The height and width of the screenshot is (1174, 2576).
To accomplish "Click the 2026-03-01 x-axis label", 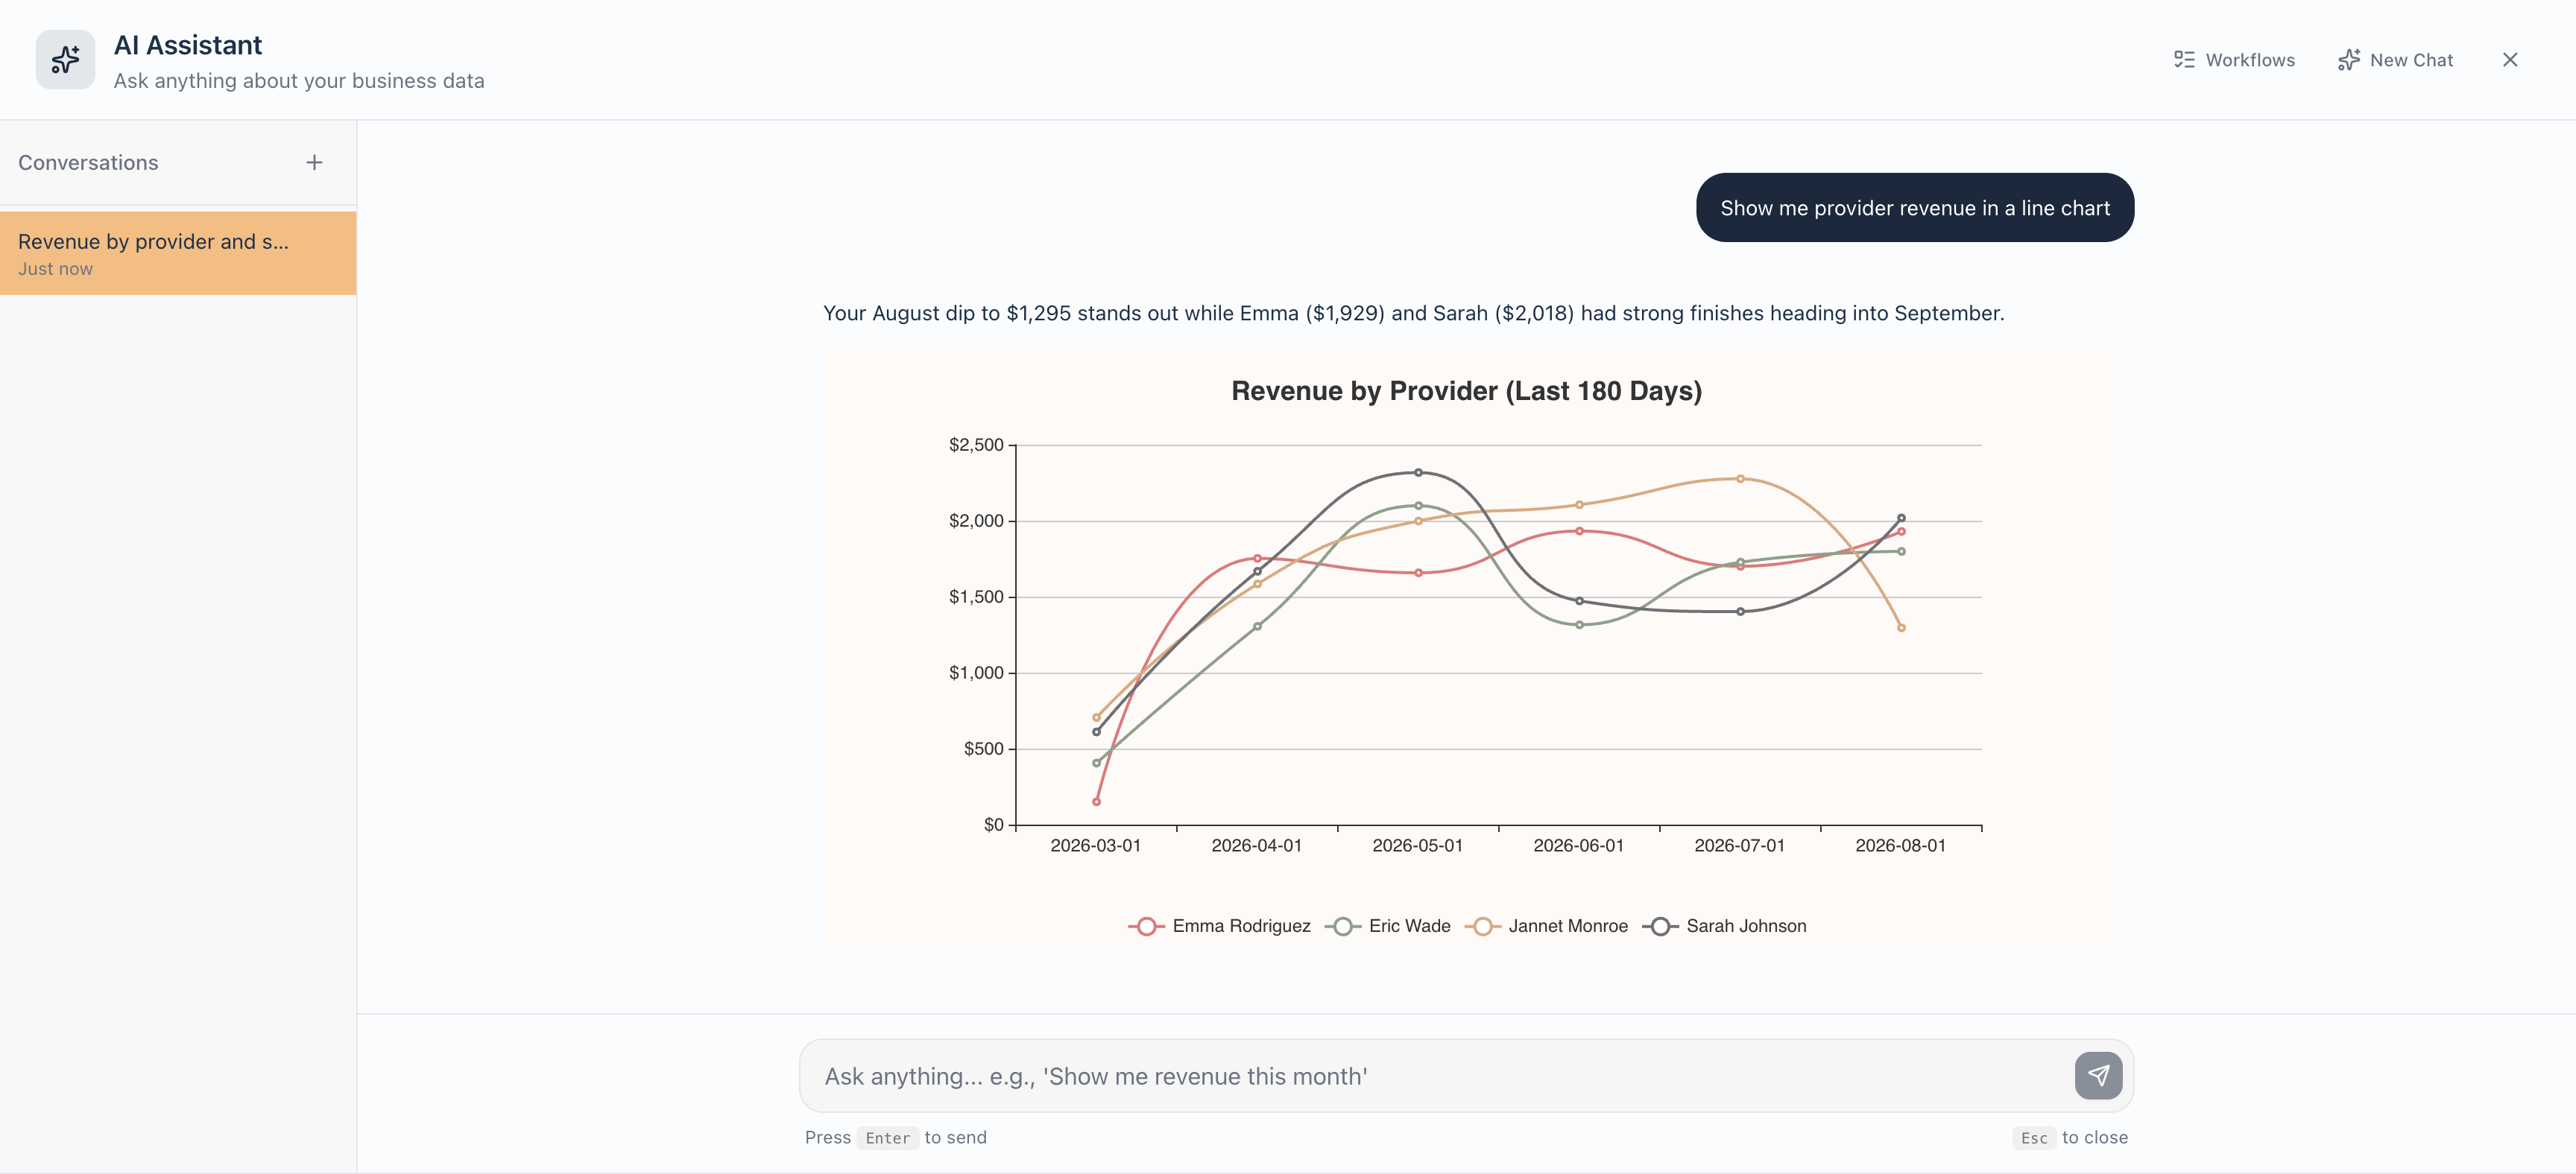I will tap(1095, 845).
